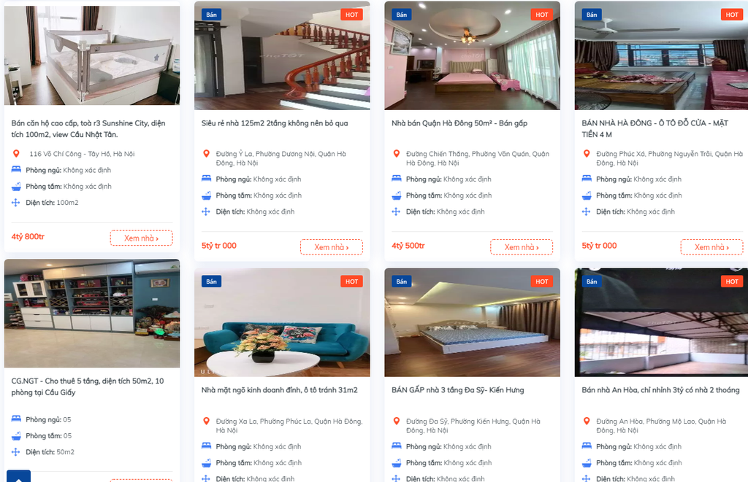Viewport: 748px width, 482px height.
Task: Click location pin for Đường Xa La listing
Action: pyautogui.click(x=206, y=421)
